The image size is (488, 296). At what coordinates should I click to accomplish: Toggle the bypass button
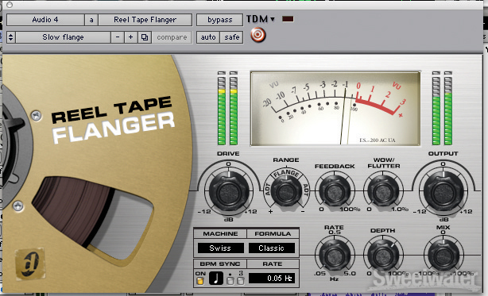coord(219,20)
